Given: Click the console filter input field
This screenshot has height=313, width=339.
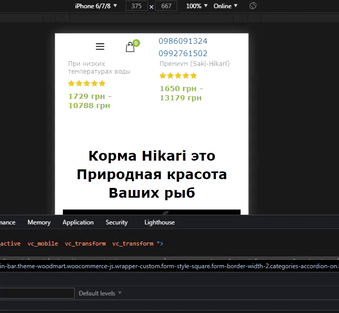Looking at the screenshot, I should [37, 293].
